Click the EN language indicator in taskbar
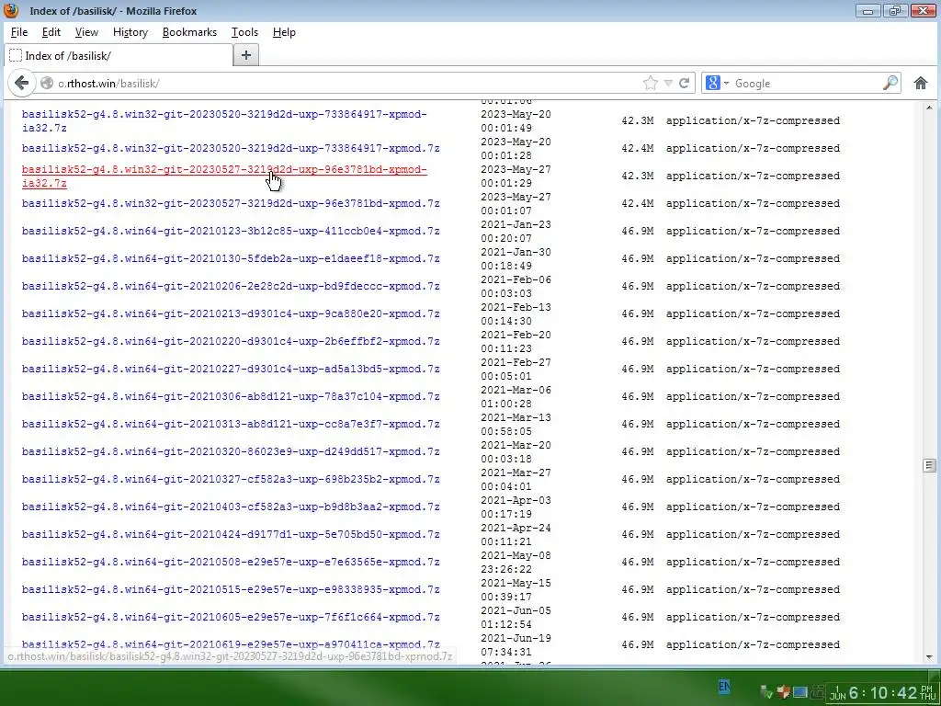This screenshot has width=941, height=706. pyautogui.click(x=724, y=686)
